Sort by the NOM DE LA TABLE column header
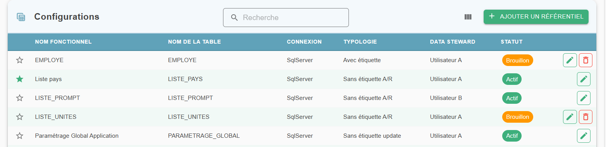The height and width of the screenshot is (147, 606). click(194, 42)
